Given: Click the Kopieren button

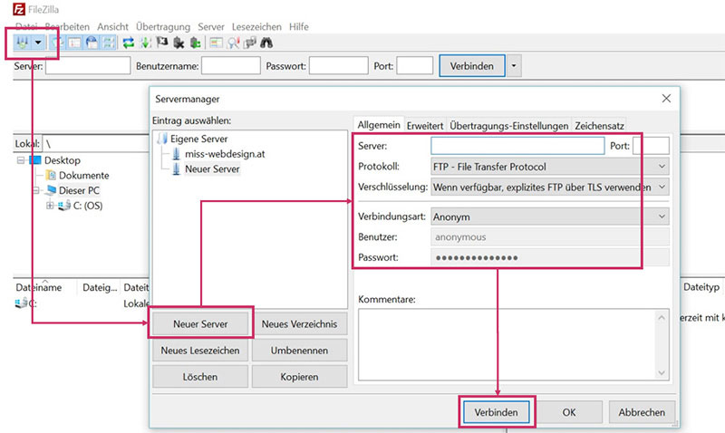Looking at the screenshot, I should 299,377.
